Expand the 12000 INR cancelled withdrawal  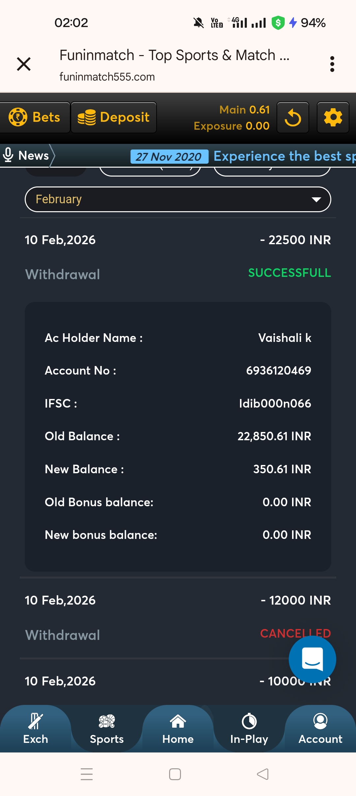[x=178, y=616]
